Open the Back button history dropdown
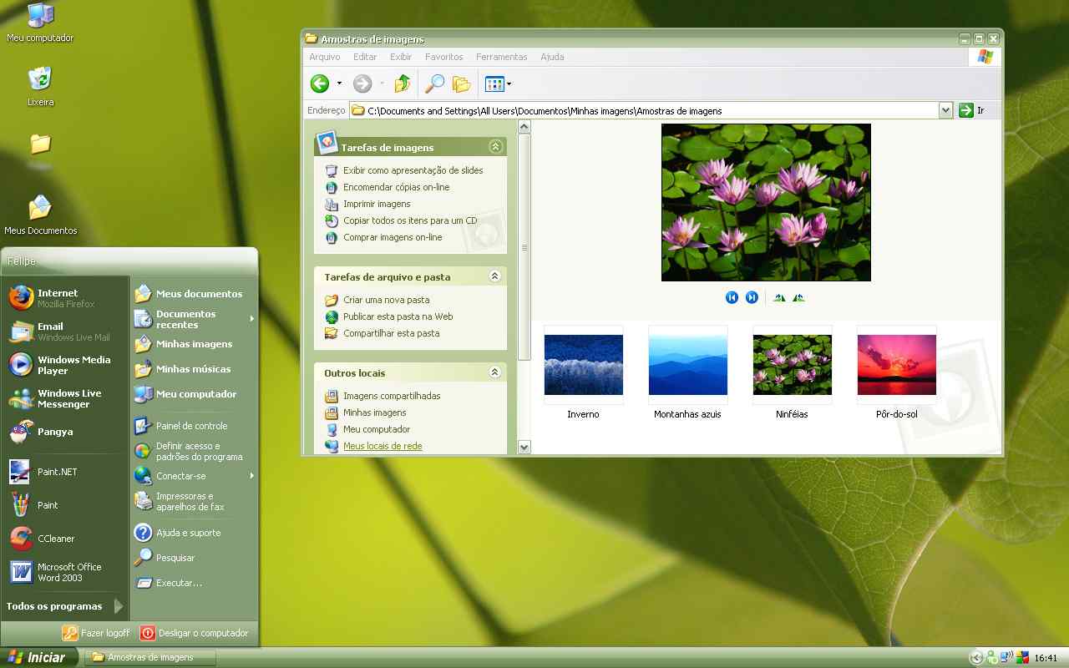Screen dimensions: 1069x668 [x=339, y=83]
